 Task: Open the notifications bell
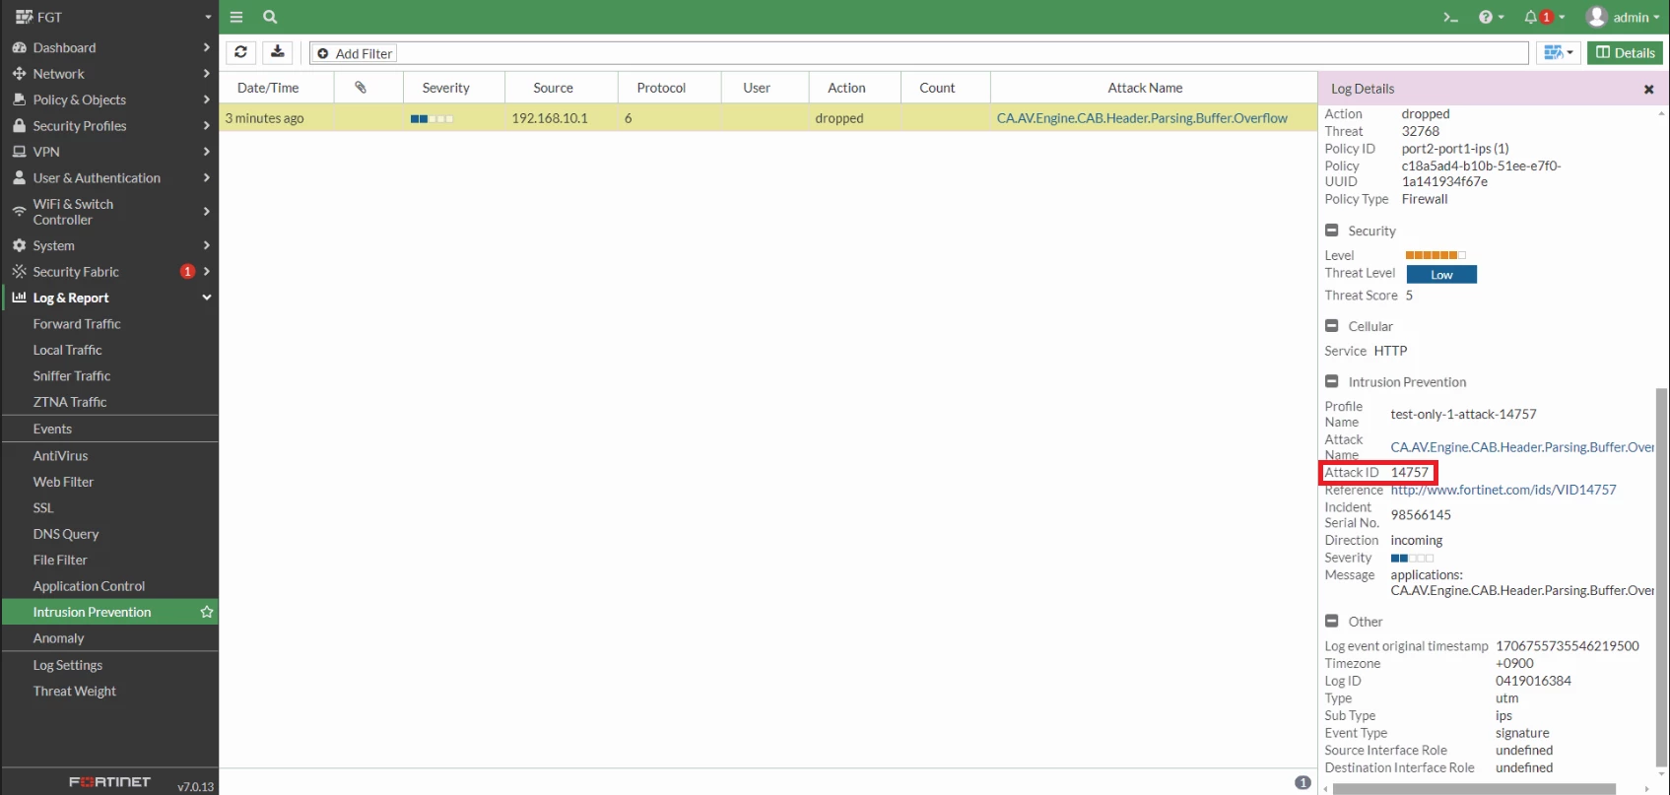click(1544, 17)
